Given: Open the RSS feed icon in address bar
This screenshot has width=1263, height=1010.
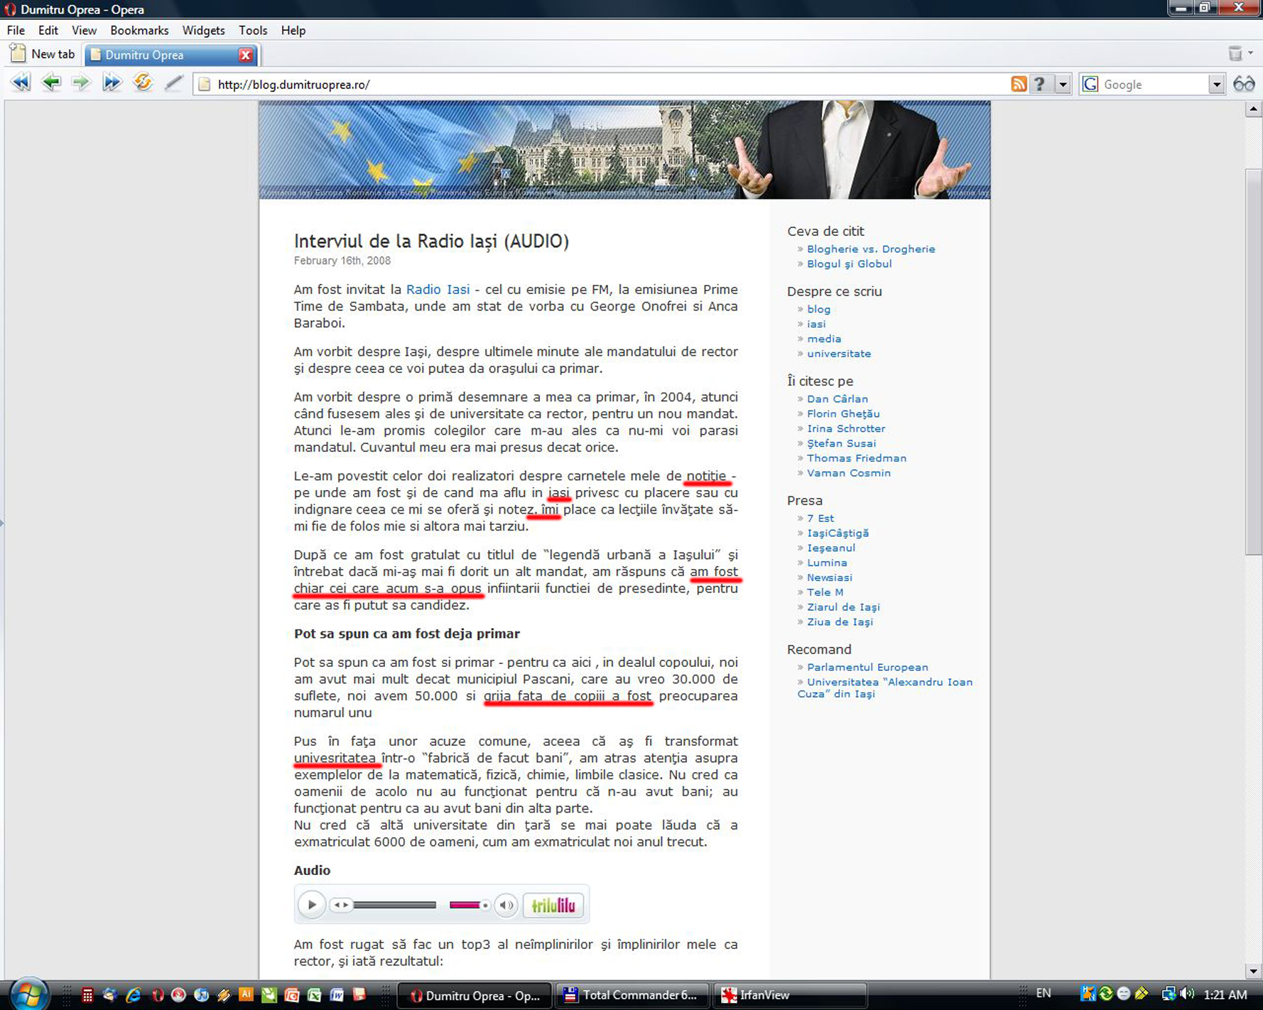Looking at the screenshot, I should click(1019, 84).
